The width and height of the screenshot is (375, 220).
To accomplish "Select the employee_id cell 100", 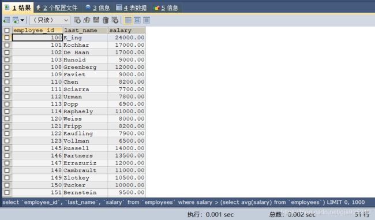I will [x=37, y=38].
